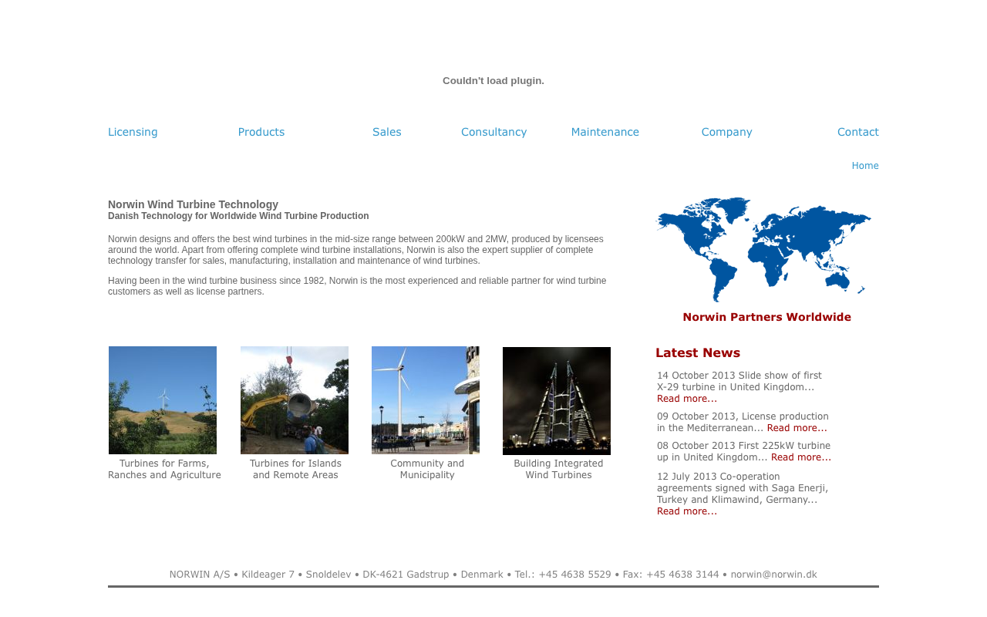987x617 pixels.
Task: Click the Tel.: +45 4638 5529 text
Action: coord(563,575)
